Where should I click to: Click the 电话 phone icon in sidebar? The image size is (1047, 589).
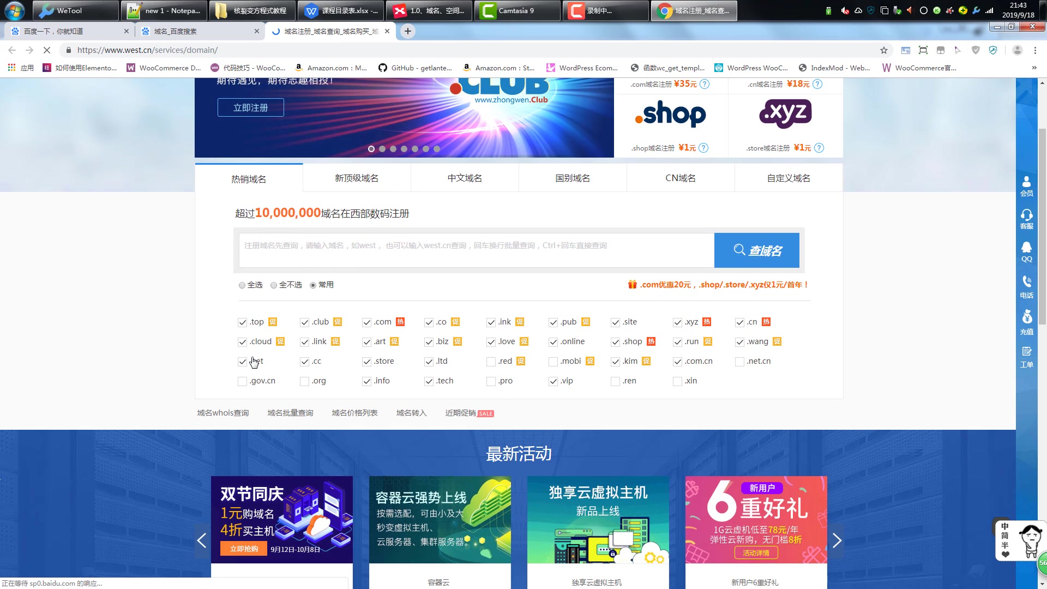[1027, 286]
